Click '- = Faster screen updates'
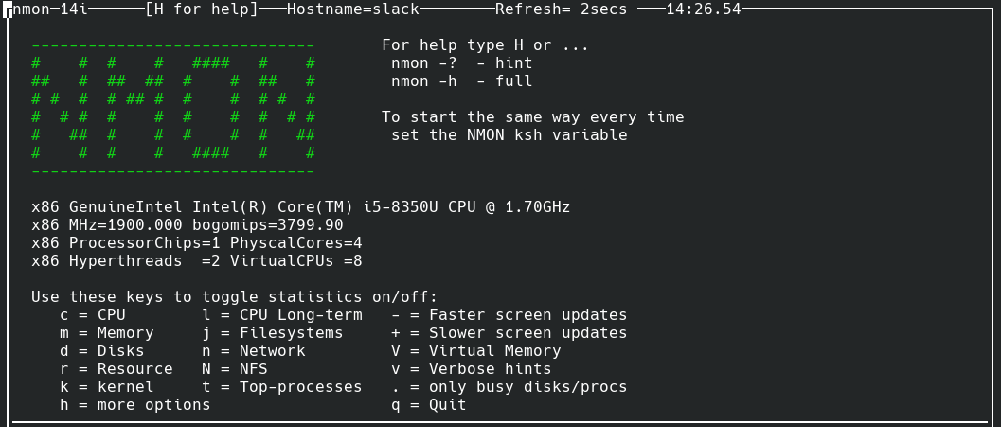This screenshot has height=427, width=1001. 509,315
